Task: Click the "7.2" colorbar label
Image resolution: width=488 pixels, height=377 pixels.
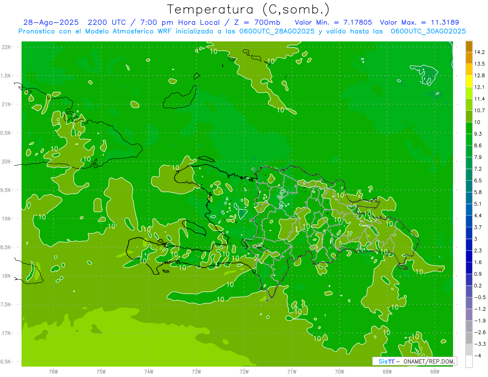Action: 478,169
